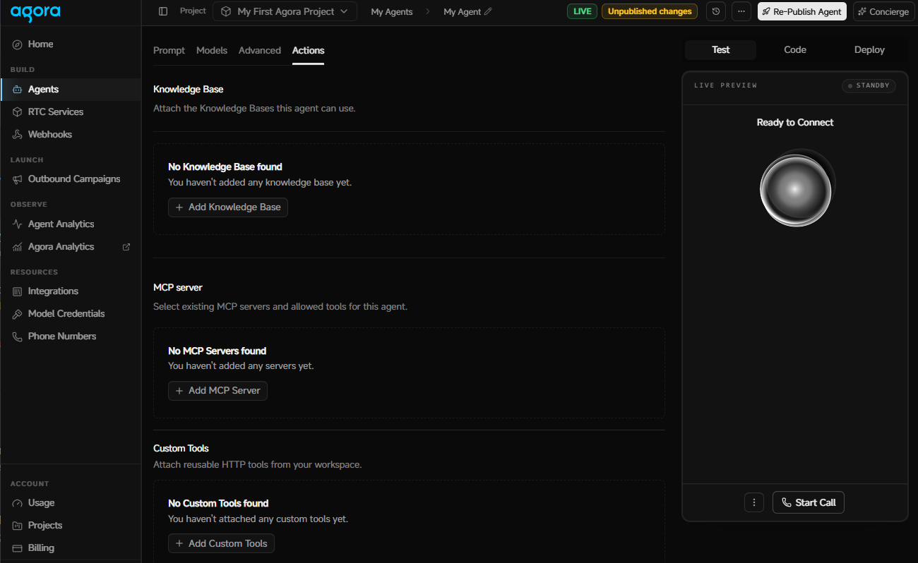Select the Actions tab

[x=308, y=51]
